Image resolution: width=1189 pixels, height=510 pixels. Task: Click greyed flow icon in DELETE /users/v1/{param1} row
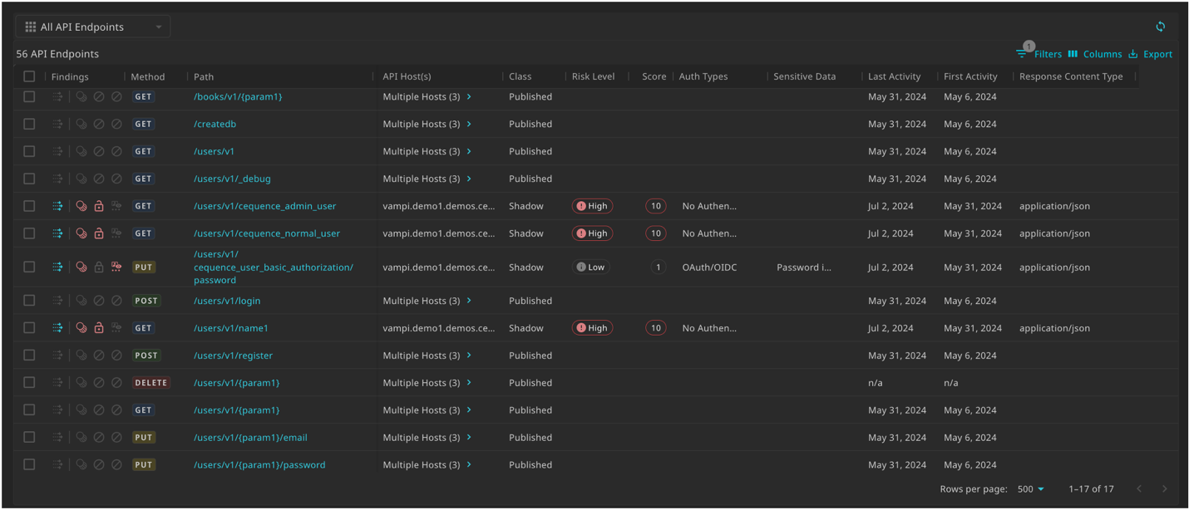point(57,383)
